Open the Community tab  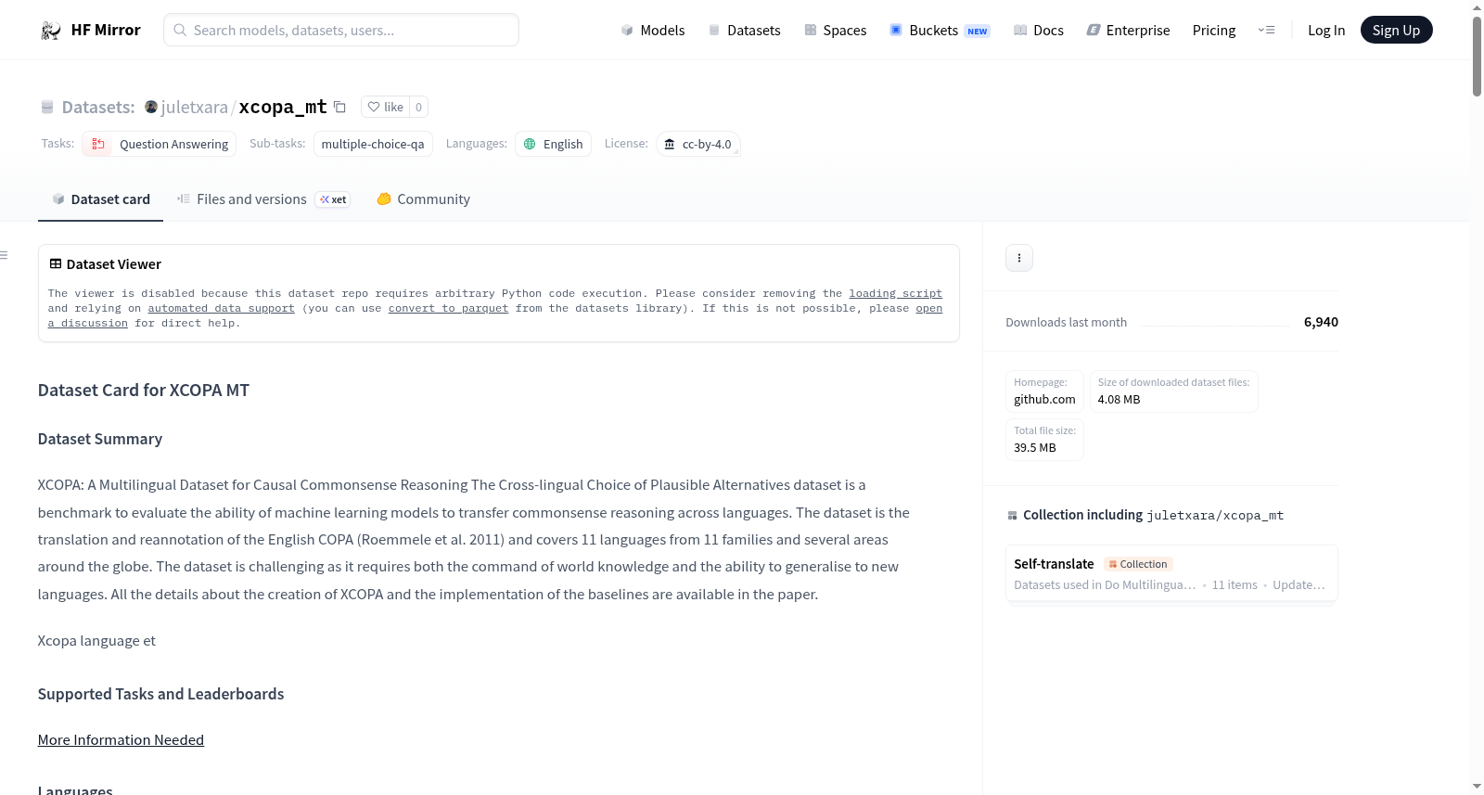click(423, 199)
